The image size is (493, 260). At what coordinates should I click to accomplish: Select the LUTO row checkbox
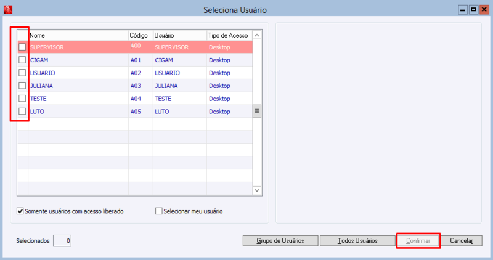(22, 112)
